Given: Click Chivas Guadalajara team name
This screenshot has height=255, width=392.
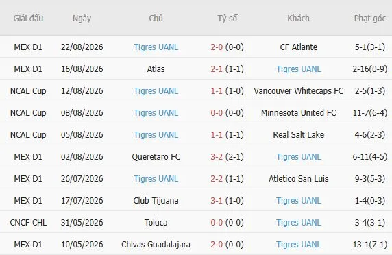Looking at the screenshot, I should pyautogui.click(x=156, y=245).
